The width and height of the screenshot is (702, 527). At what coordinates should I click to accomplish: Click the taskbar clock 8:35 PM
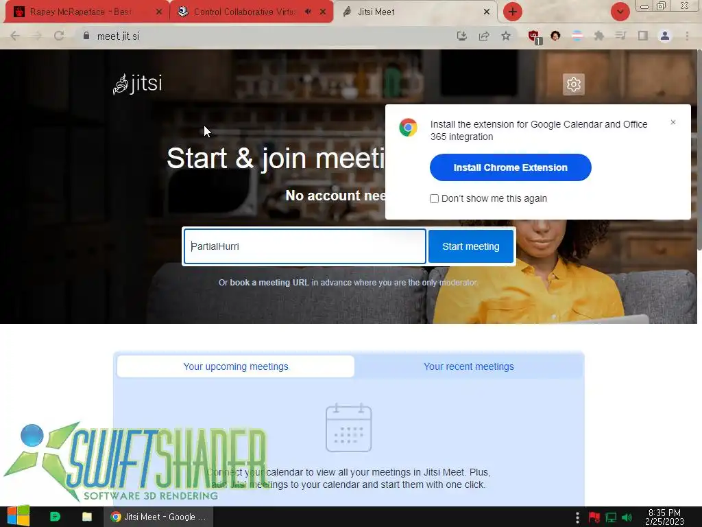click(664, 517)
